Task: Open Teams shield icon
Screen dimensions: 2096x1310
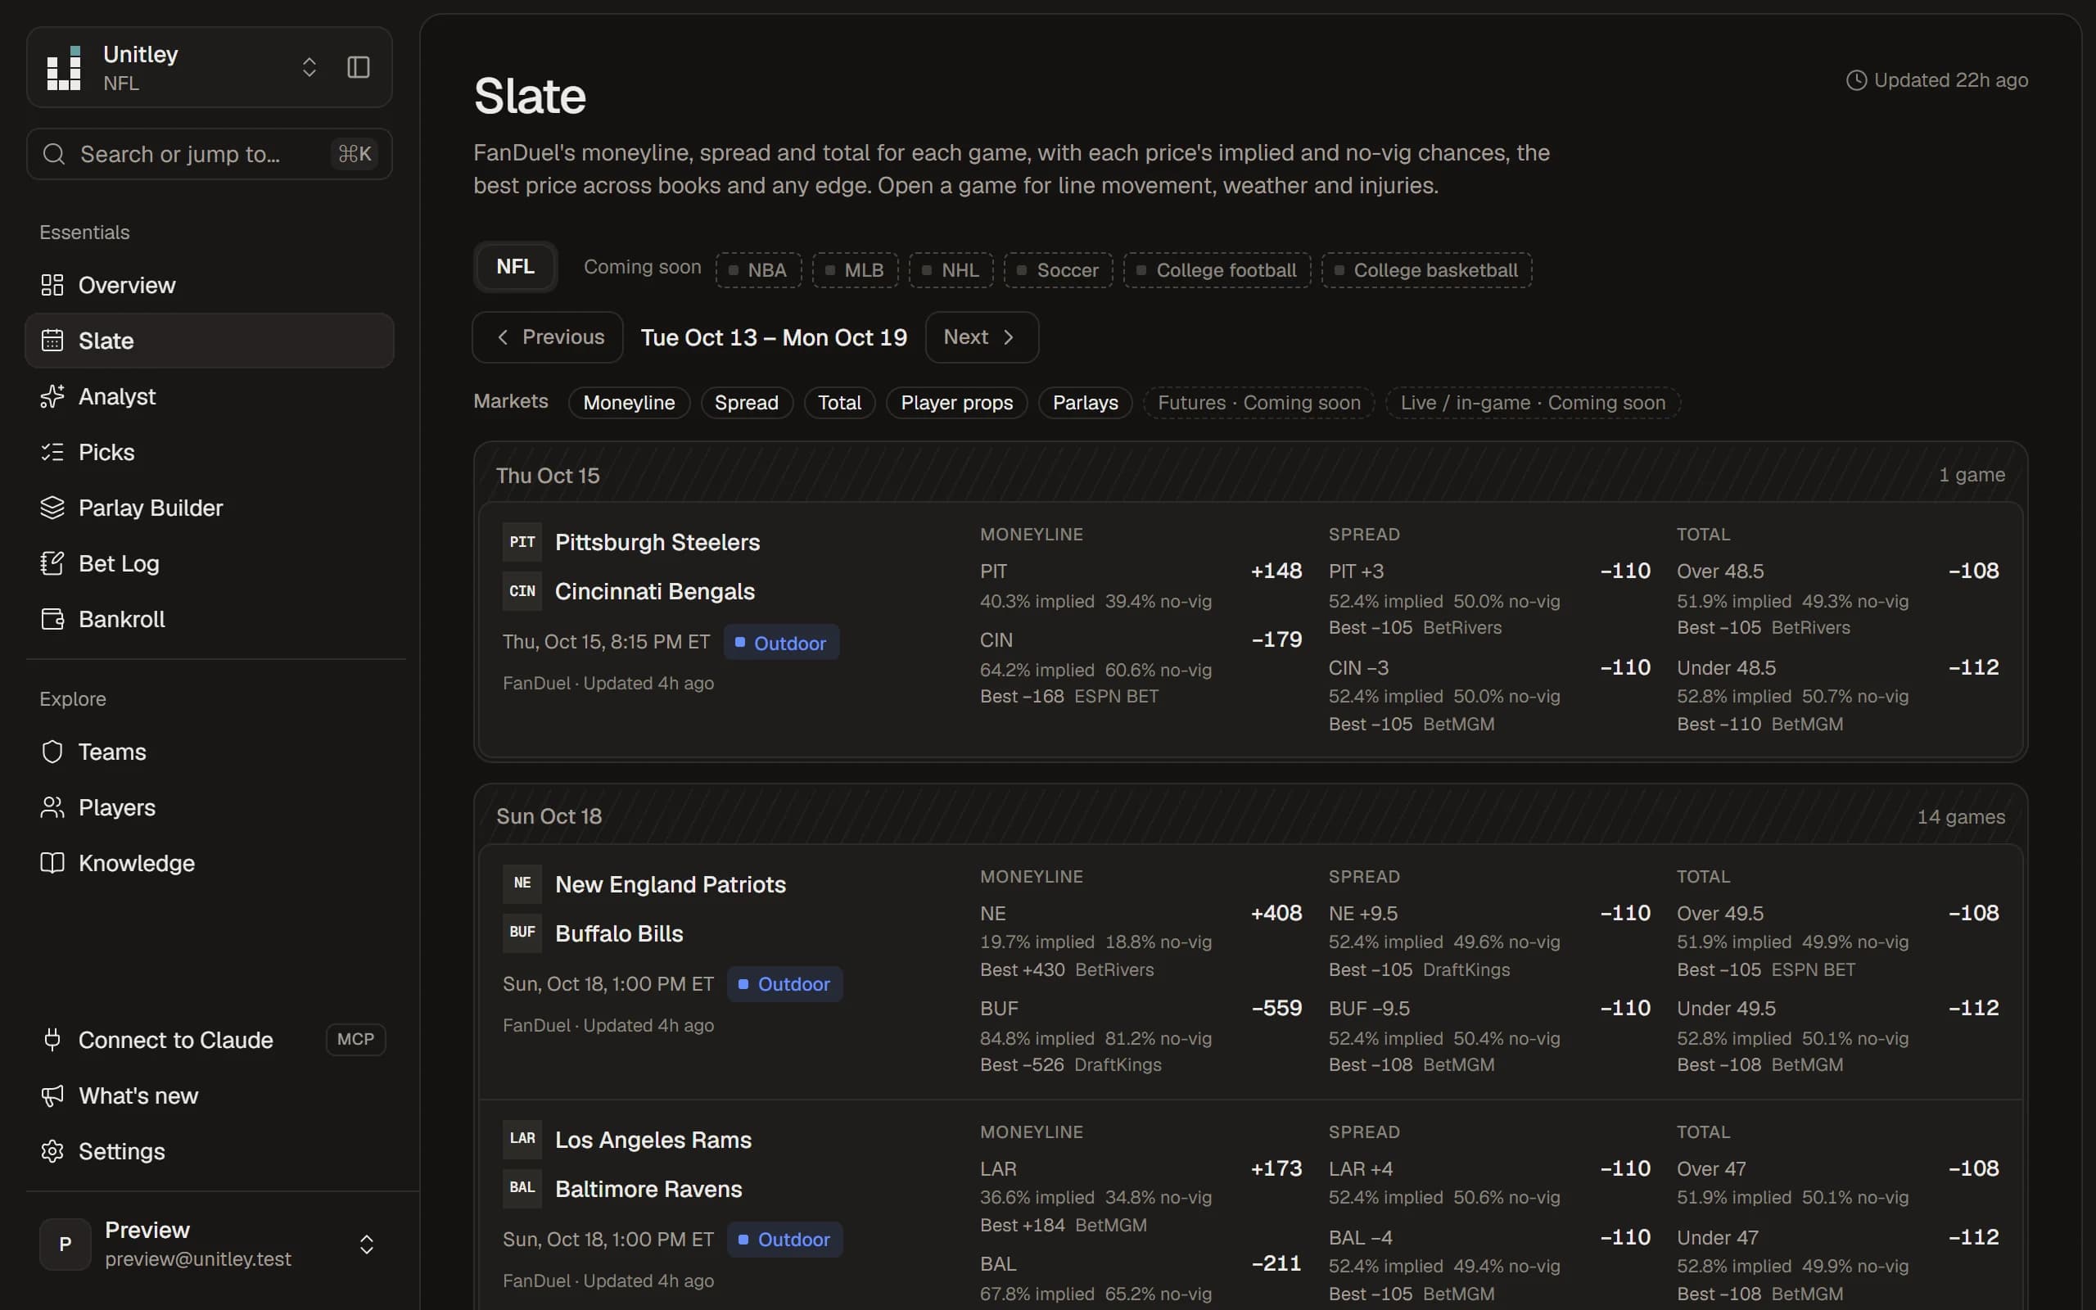Action: (53, 752)
